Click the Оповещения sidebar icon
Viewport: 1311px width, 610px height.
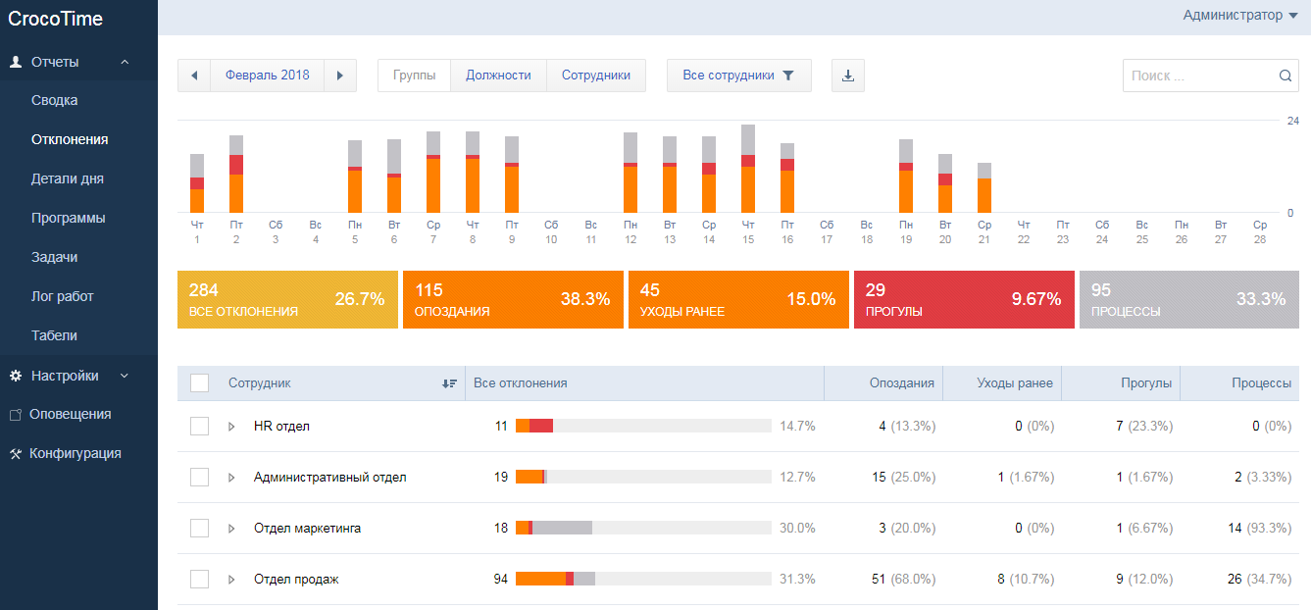[16, 415]
